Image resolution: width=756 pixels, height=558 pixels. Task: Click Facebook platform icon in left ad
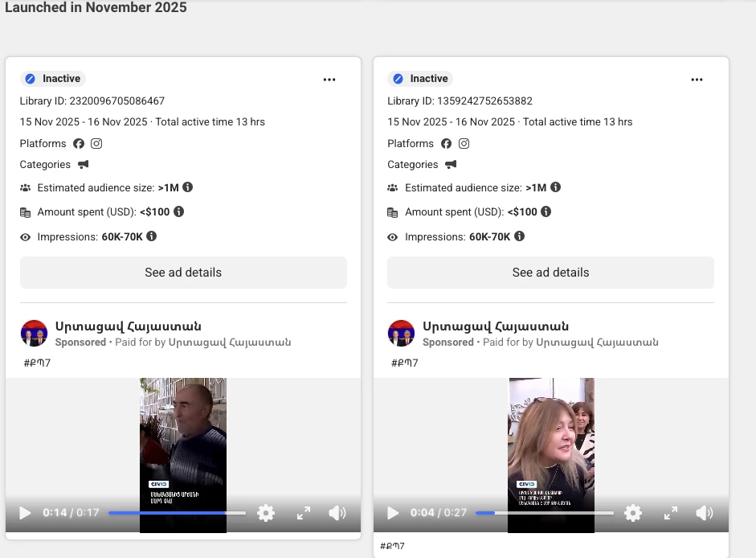coord(79,144)
